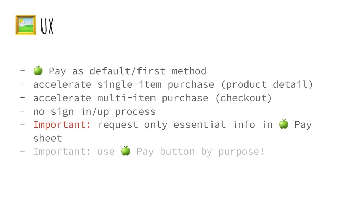Click the green apple in faded bullet
Screen dimensions: 351x197
click(x=125, y=151)
